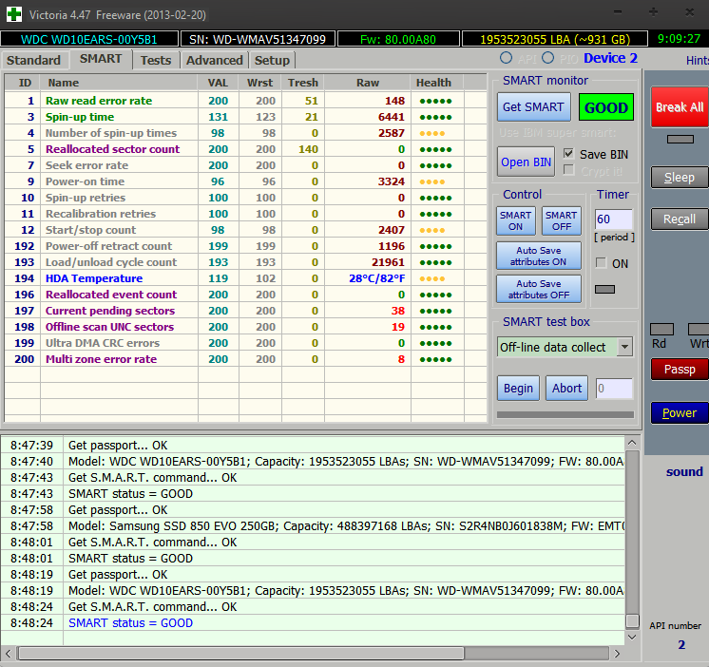Click the green GOOD status button

tap(606, 107)
